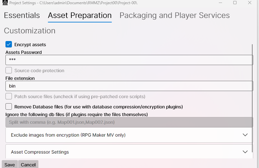Click the Assets Password field
Screen dimensions: 259x168
(x=129, y=60)
